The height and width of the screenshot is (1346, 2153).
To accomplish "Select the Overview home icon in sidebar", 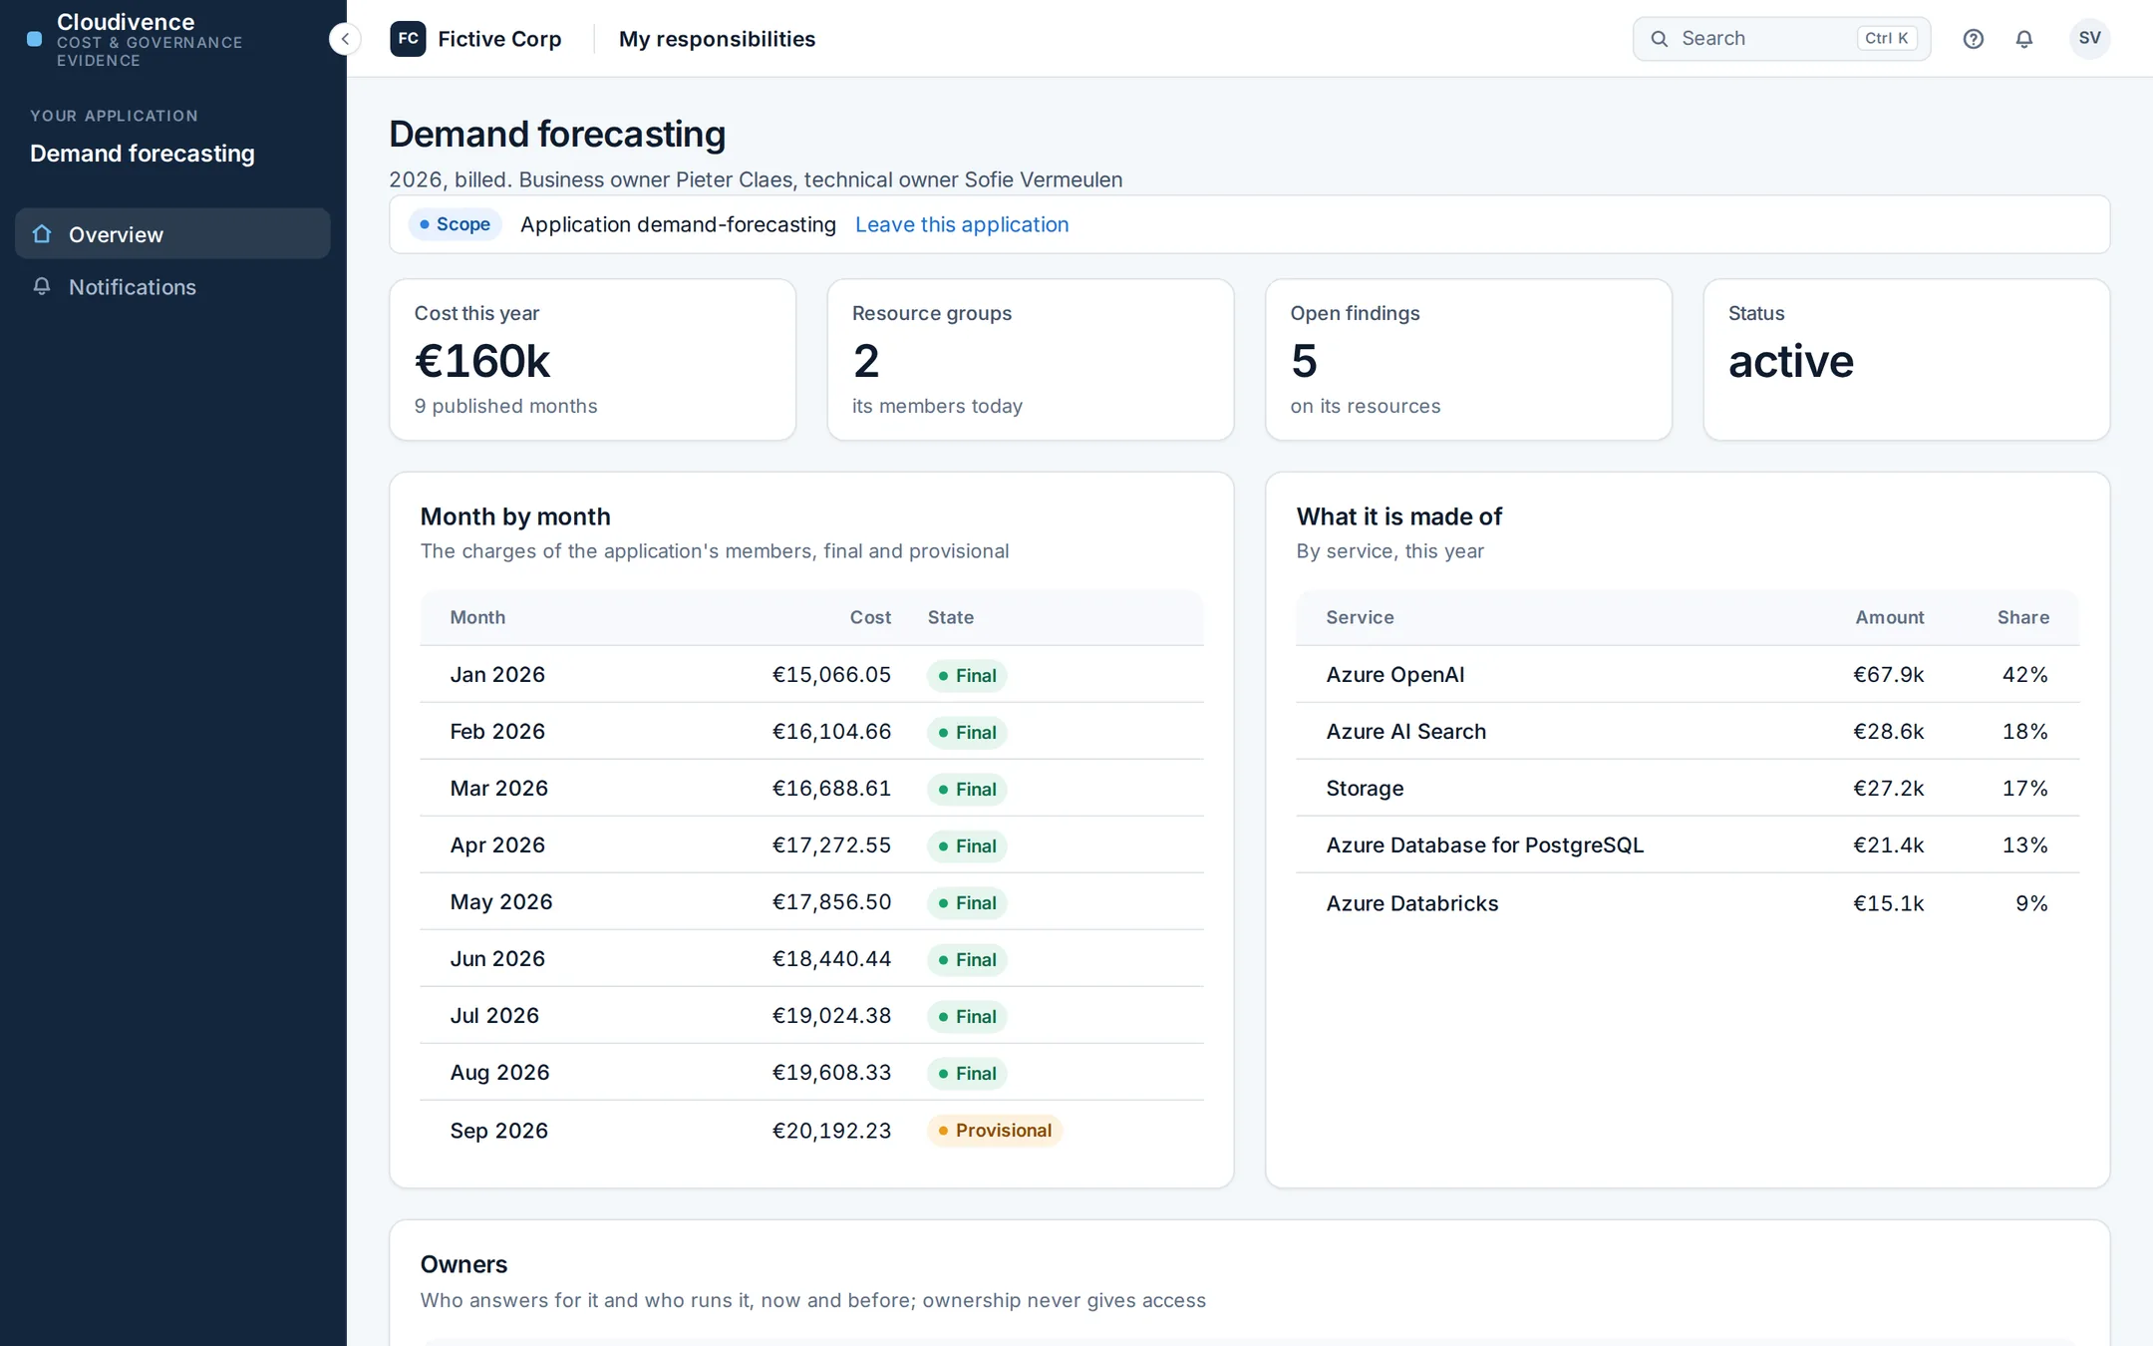I will (x=42, y=234).
